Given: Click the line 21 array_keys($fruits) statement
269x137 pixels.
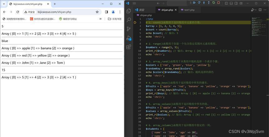Looking at the screenshot, I should tap(166, 90).
